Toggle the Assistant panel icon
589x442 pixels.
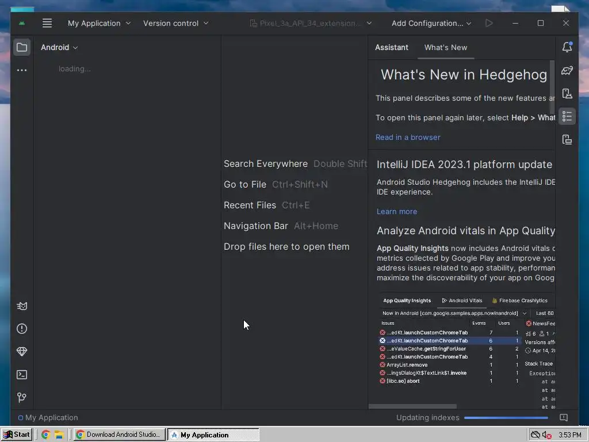[567, 116]
